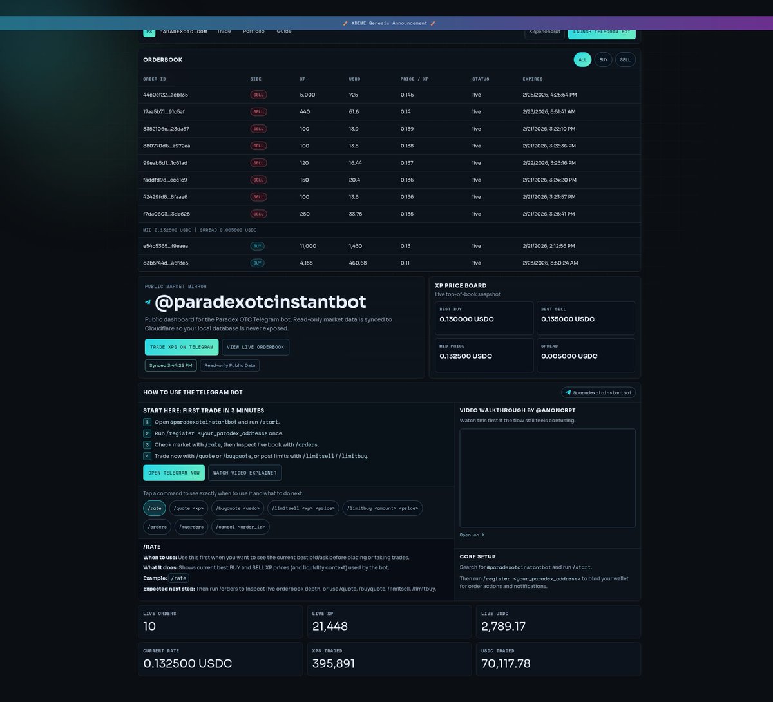Select the /orders command chip
Viewport: 773px width, 702px height.
coord(157,527)
